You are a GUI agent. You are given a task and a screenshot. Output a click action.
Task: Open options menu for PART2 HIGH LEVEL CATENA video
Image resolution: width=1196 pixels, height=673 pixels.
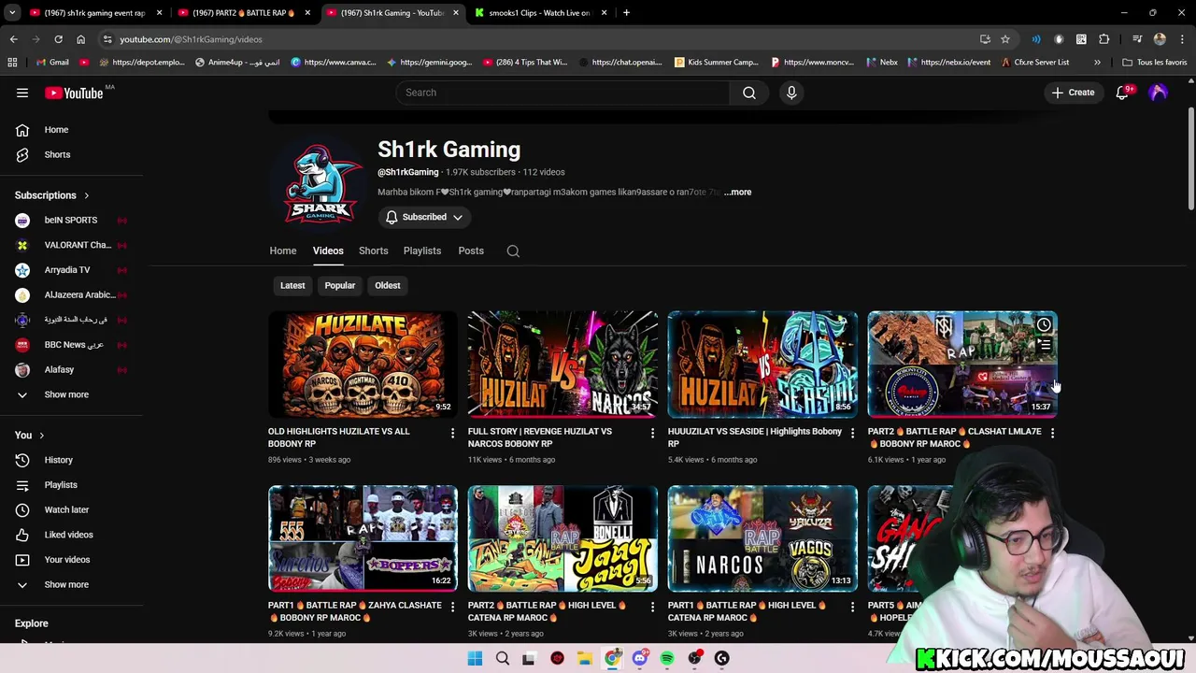click(652, 607)
